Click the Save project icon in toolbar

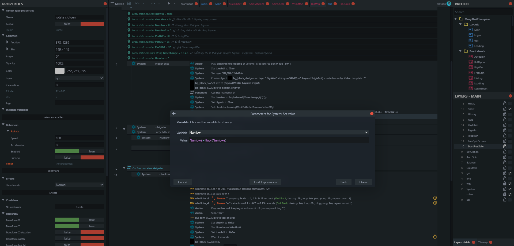coord(129,3)
